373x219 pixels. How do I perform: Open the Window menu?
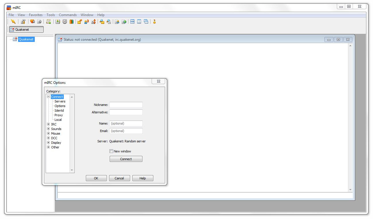[87, 15]
